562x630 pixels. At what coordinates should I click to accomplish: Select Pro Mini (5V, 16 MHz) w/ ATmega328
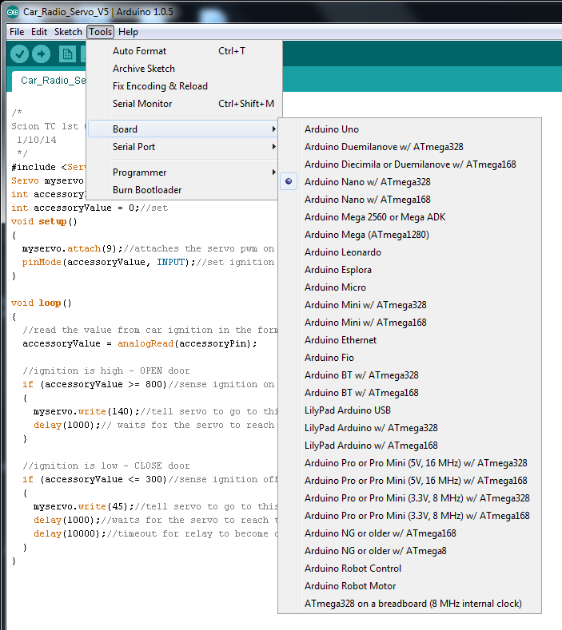[x=409, y=463]
